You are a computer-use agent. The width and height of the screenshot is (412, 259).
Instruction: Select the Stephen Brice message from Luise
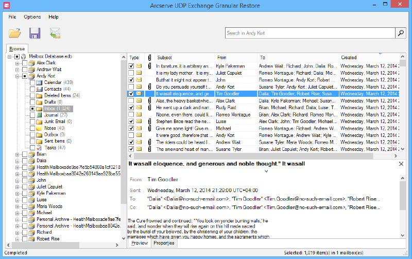coord(264,122)
